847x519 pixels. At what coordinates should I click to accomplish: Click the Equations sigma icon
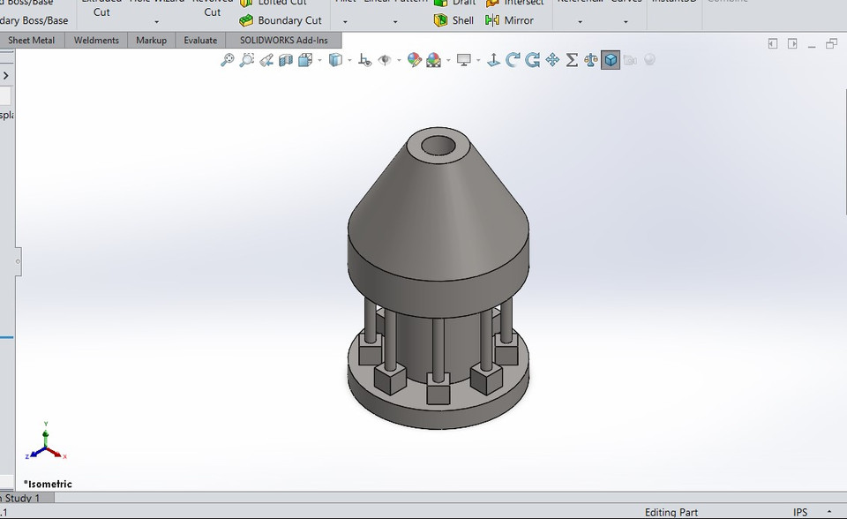click(572, 60)
